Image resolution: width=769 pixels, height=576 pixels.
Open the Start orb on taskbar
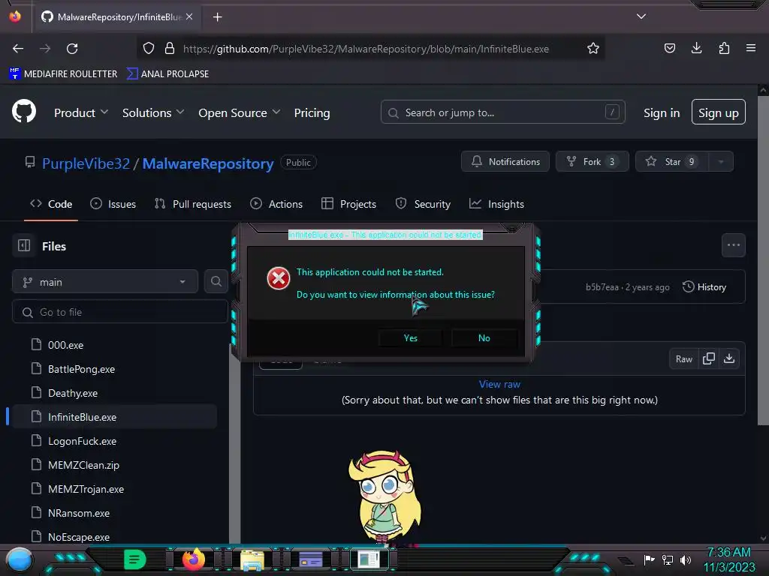click(x=19, y=559)
